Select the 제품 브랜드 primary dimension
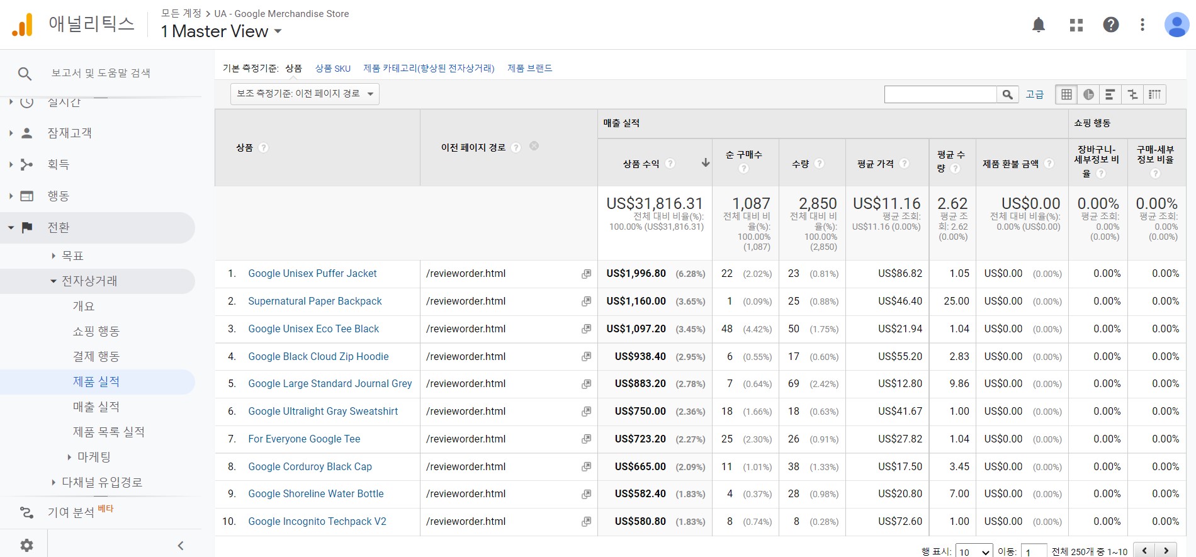 (530, 68)
